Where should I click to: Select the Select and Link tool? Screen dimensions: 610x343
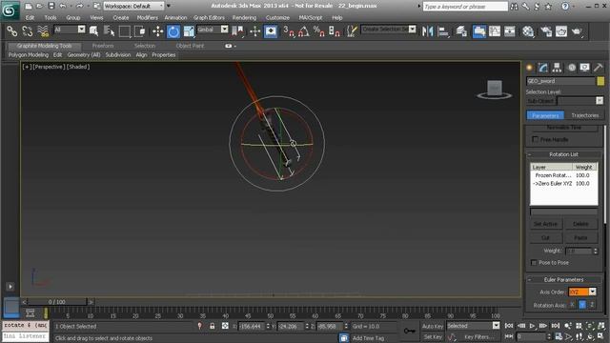[12, 31]
